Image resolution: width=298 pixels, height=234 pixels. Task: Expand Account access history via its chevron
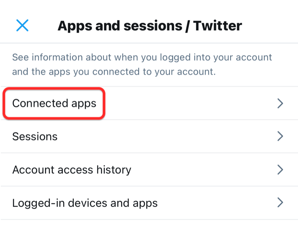pyautogui.click(x=280, y=170)
